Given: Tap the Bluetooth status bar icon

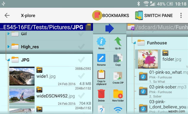Looking at the screenshot, I should [139, 4].
